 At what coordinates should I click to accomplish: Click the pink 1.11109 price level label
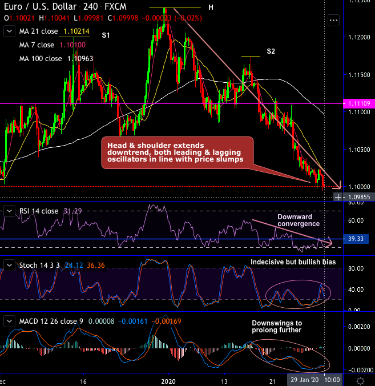coord(359,104)
